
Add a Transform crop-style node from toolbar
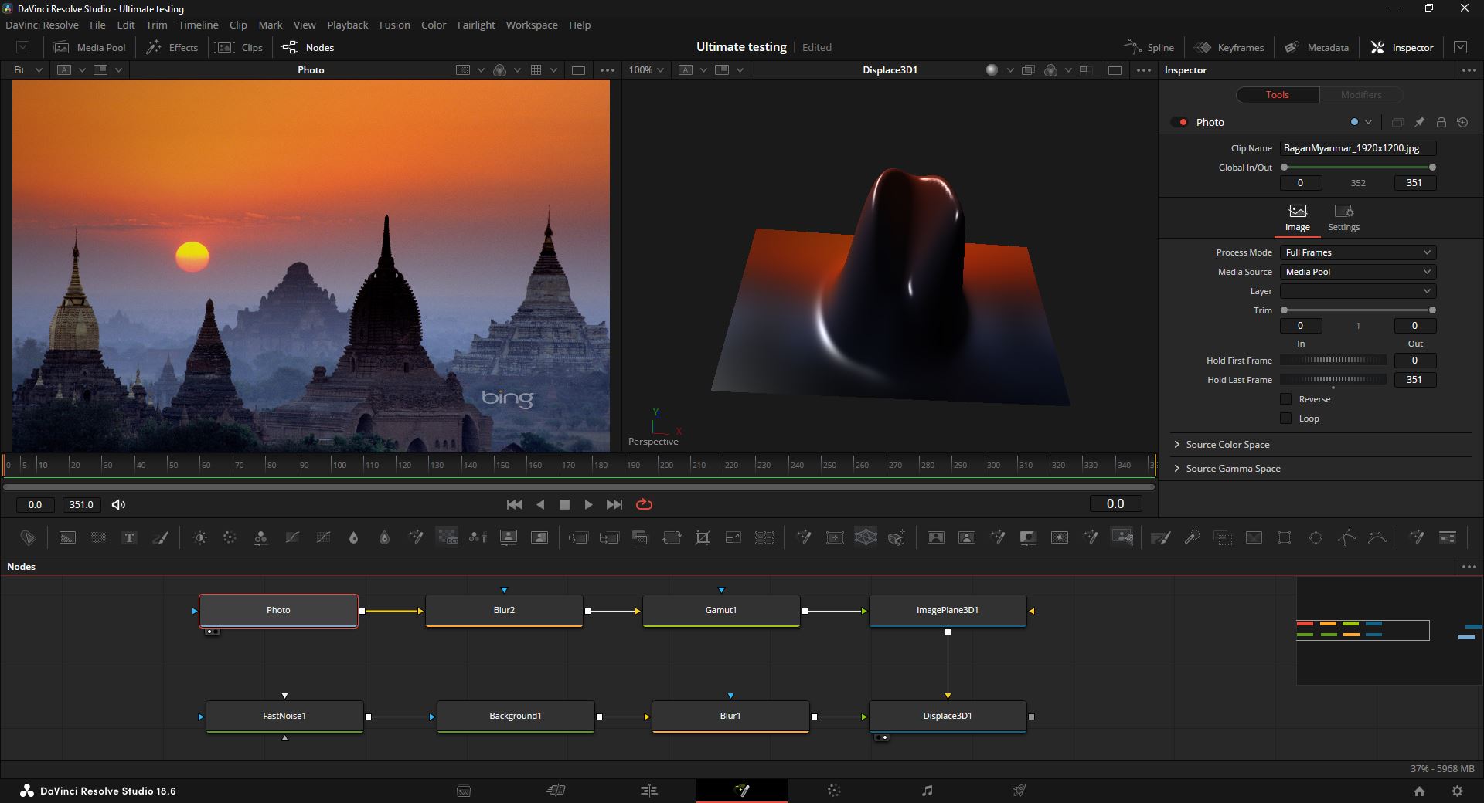[x=703, y=537]
